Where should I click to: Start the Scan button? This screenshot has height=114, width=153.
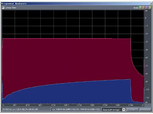[x=132, y=110]
